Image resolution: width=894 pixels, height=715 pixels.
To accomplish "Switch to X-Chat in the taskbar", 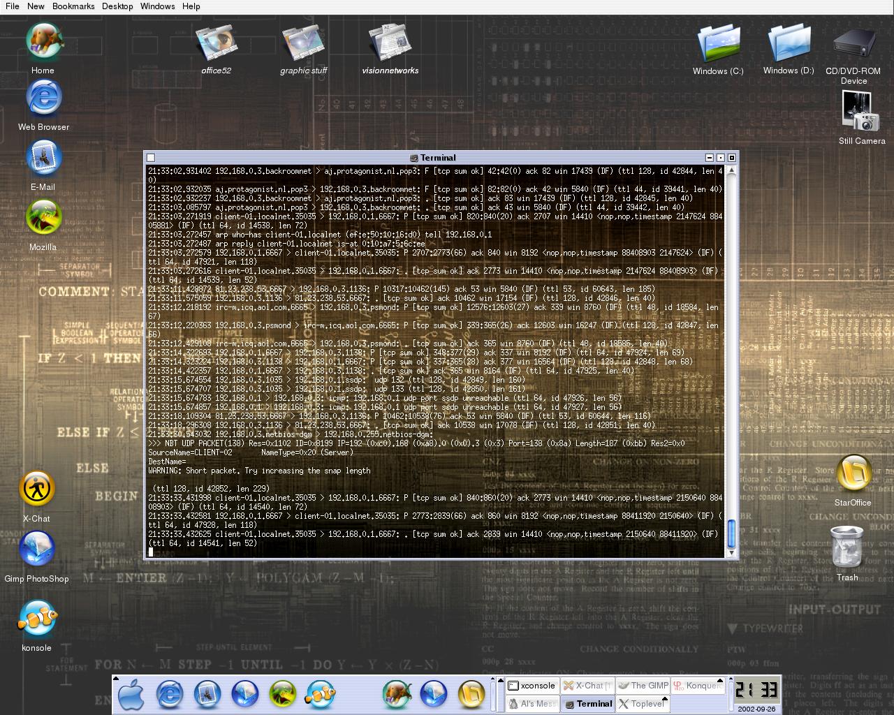I will click(588, 686).
